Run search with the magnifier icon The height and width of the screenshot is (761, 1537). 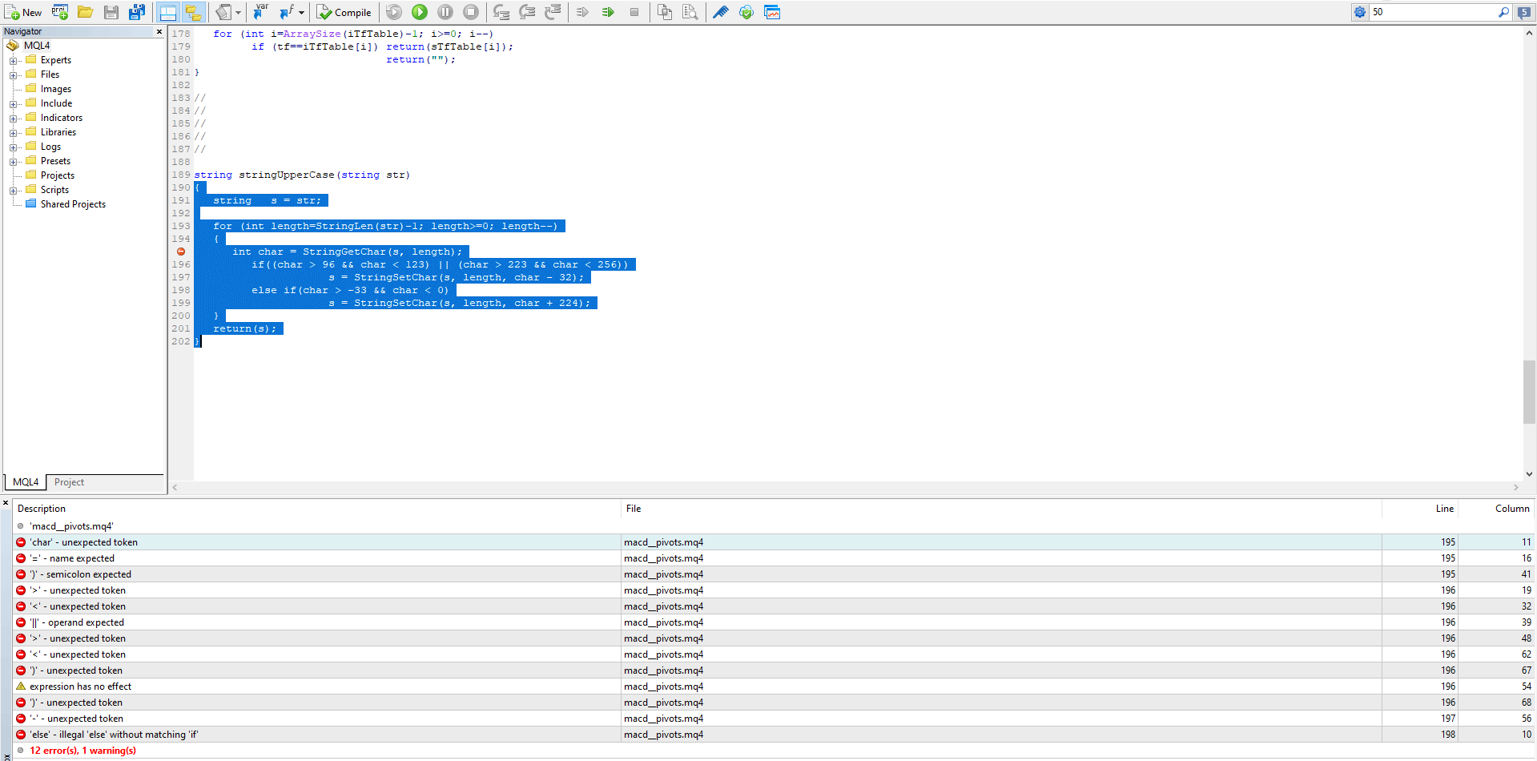pos(1503,12)
